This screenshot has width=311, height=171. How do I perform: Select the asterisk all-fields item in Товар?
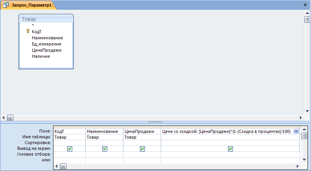click(33, 25)
